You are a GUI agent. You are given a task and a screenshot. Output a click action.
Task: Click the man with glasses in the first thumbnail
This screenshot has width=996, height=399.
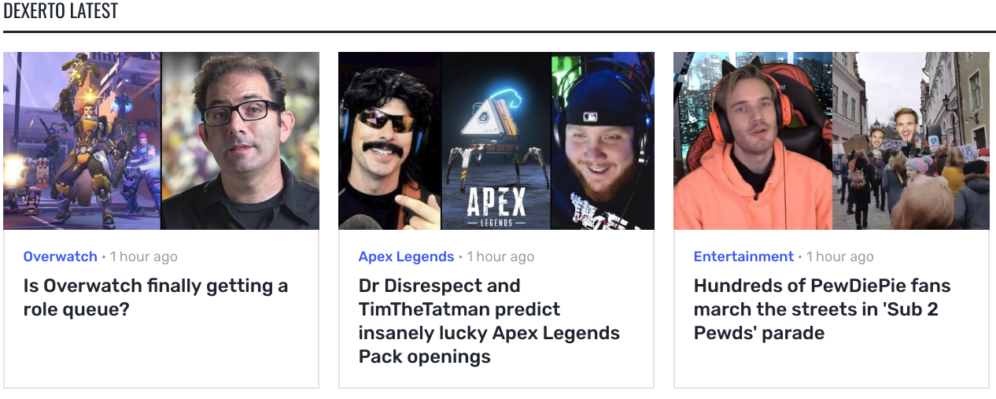tap(240, 141)
